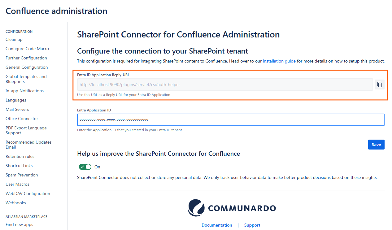Image resolution: width=392 pixels, height=230 pixels.
Task: Select the Reply-URL text field
Action: tap(225, 85)
